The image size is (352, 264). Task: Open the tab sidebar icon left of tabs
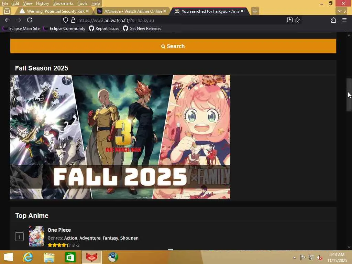click(7, 11)
